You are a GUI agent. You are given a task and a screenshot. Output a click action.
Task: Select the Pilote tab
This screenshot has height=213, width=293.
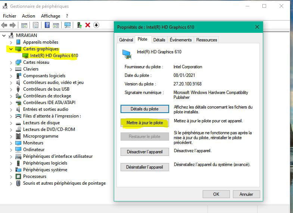[x=143, y=39]
